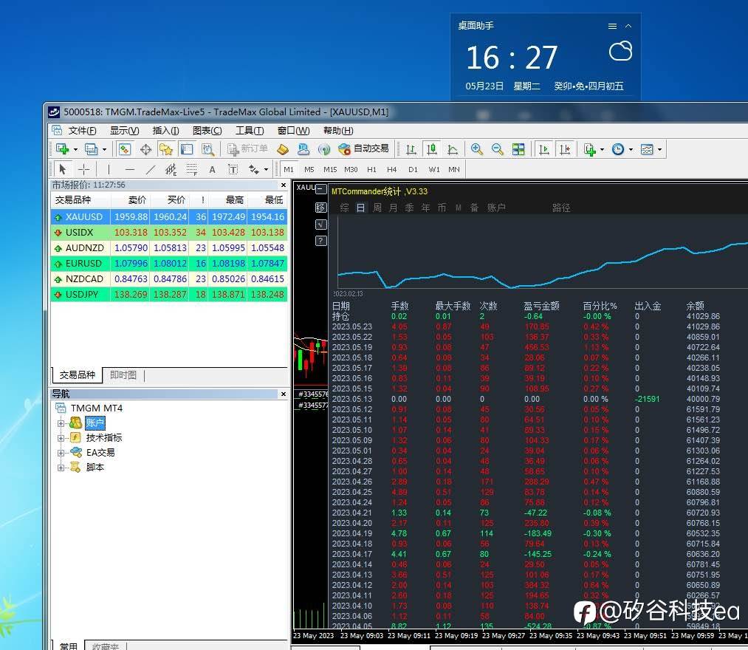
Task: Click the minus collapse button on MTCommander panel
Action: click(x=321, y=190)
